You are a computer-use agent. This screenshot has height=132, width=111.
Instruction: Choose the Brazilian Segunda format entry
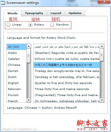[67, 53]
